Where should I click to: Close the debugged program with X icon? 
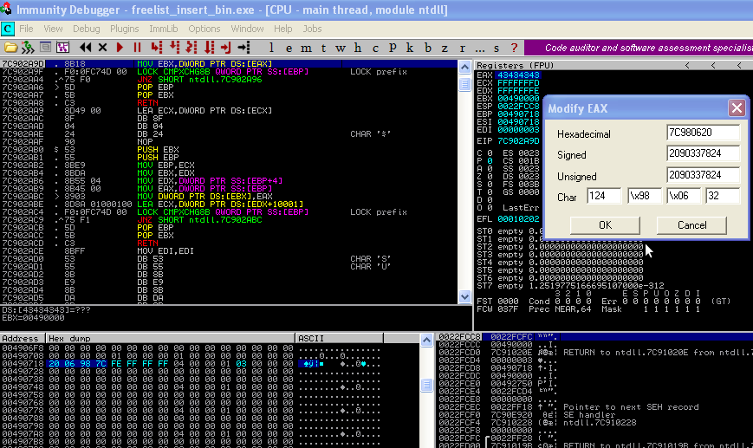tap(102, 48)
